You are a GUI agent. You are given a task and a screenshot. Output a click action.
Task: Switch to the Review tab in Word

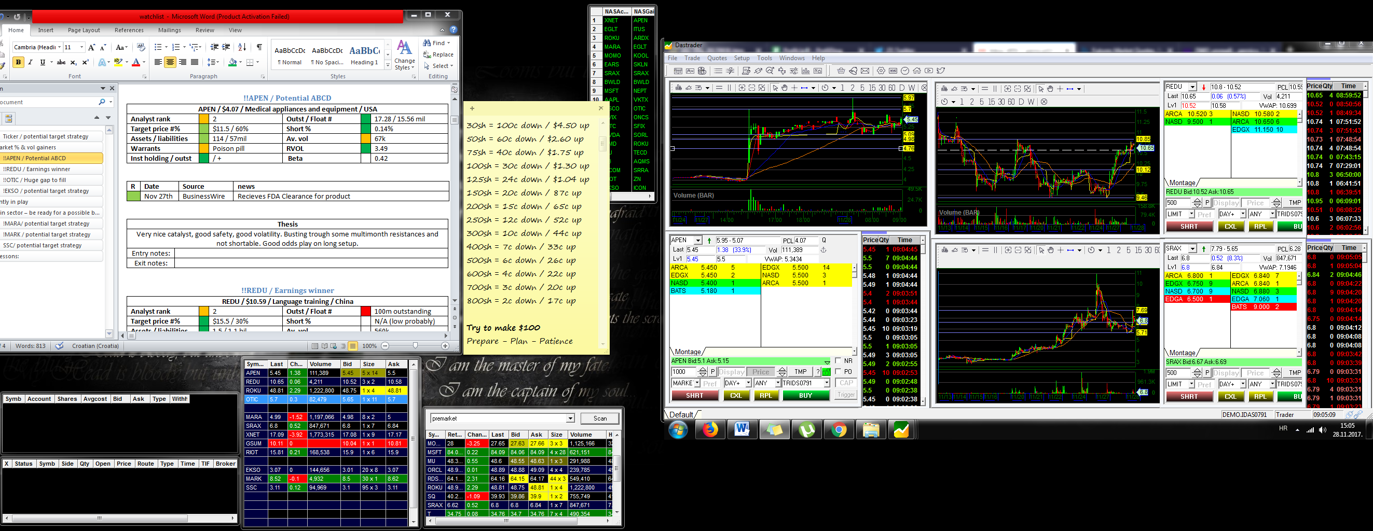[x=205, y=31]
